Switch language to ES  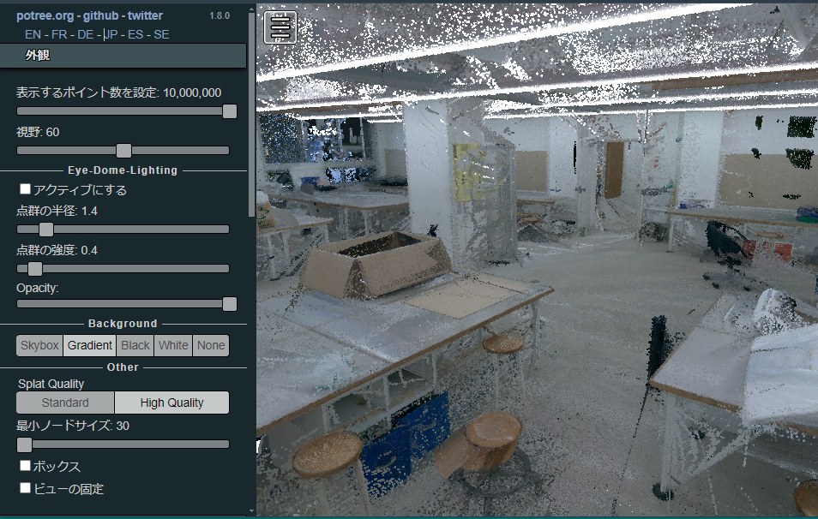pyautogui.click(x=135, y=34)
